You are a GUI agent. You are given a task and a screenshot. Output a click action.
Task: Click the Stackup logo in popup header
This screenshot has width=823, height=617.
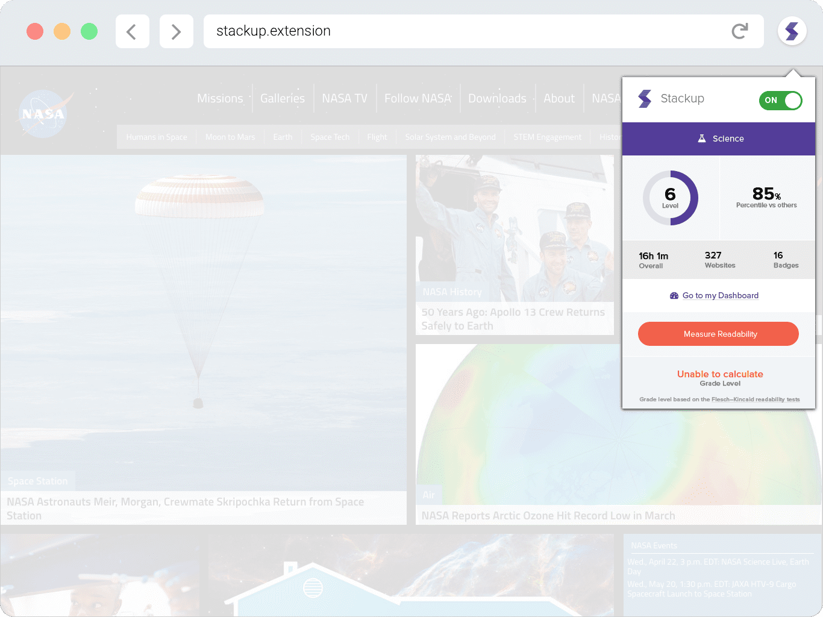tap(645, 98)
